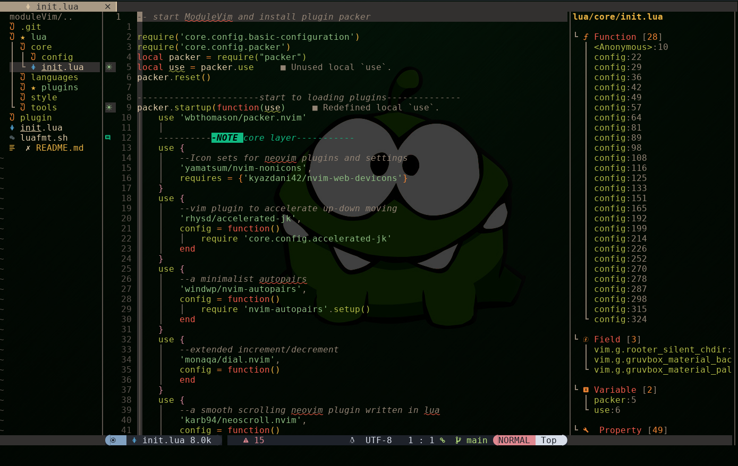
Task: Click the red warning triangle in statusline
Action: 246,441
